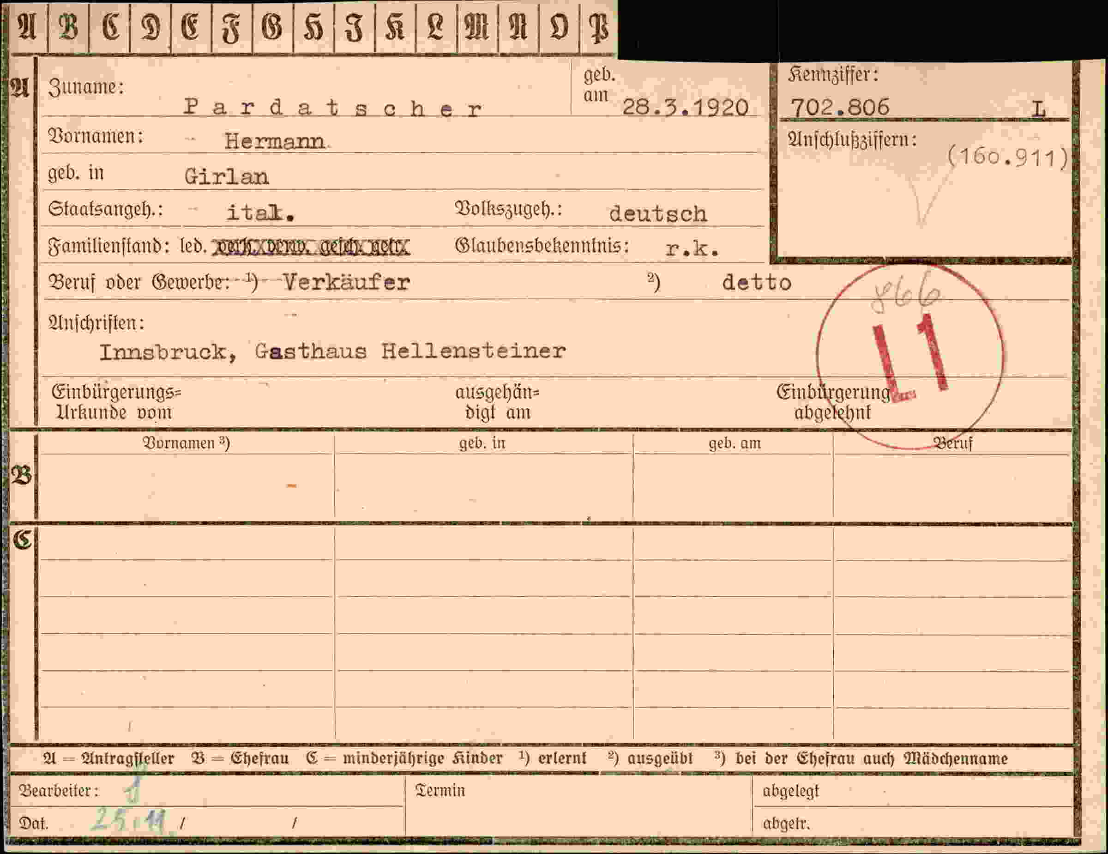Click the legend text B = Ehefrau
The width and height of the screenshot is (1108, 854).
(240, 758)
